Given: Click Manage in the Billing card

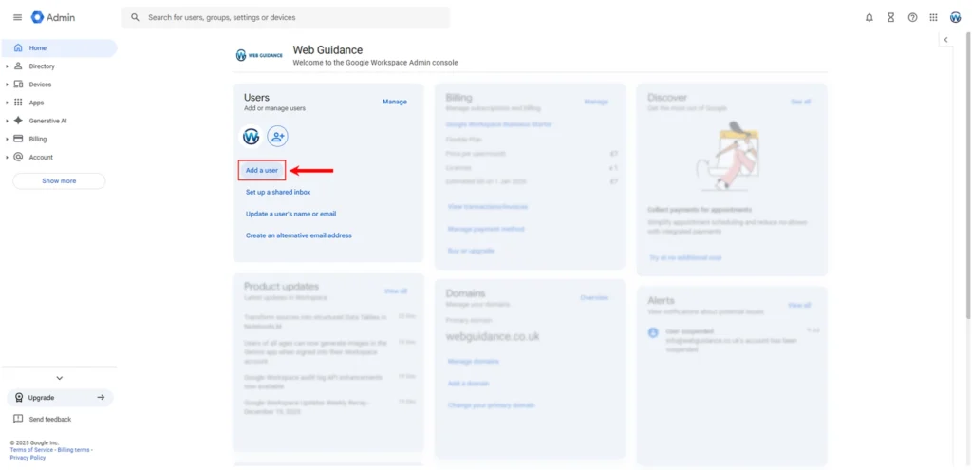Looking at the screenshot, I should 596,102.
